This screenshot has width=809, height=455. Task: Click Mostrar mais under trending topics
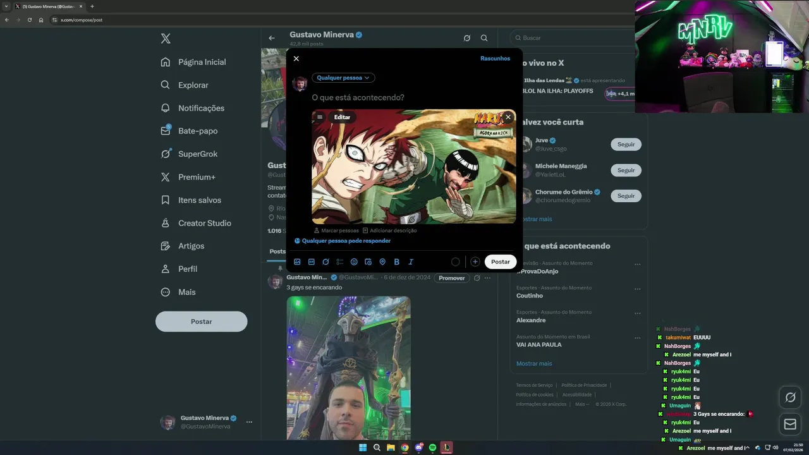pyautogui.click(x=534, y=363)
